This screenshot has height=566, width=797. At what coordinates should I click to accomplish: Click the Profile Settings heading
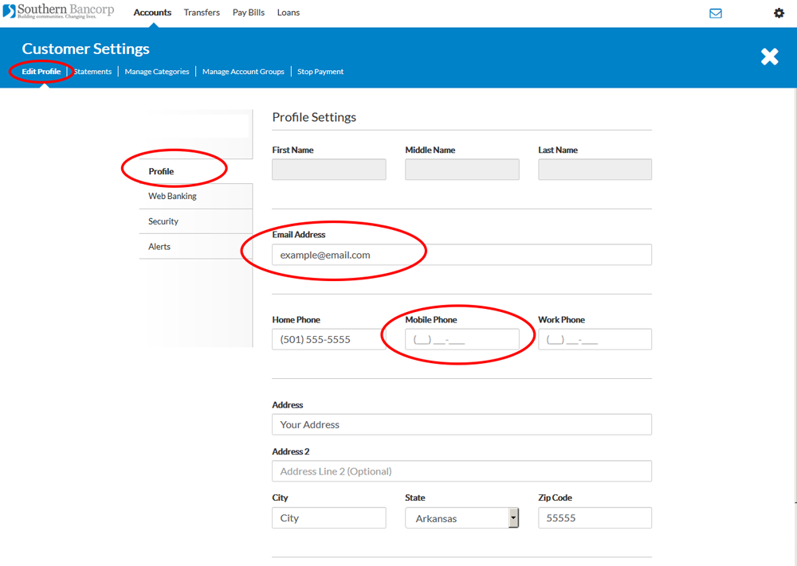[x=314, y=117]
